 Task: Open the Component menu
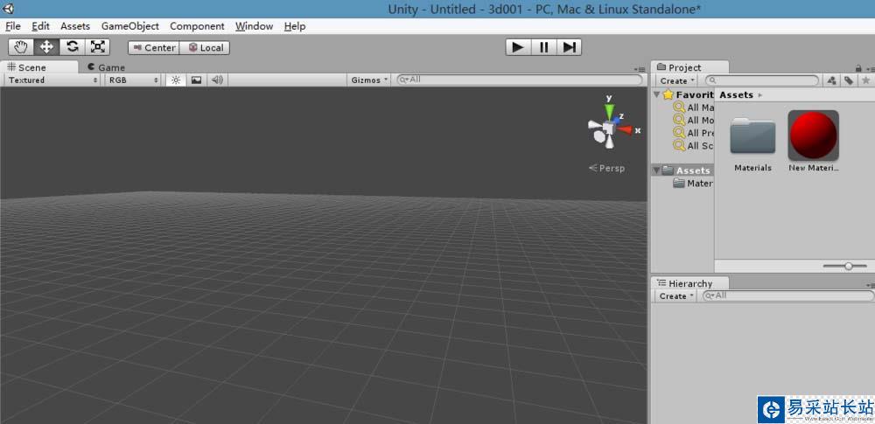pos(197,26)
